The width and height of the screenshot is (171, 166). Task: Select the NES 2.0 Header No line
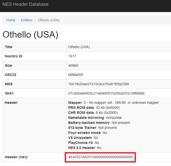85,148
